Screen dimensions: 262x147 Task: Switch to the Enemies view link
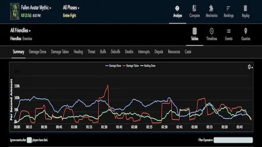pyautogui.click(x=27, y=39)
